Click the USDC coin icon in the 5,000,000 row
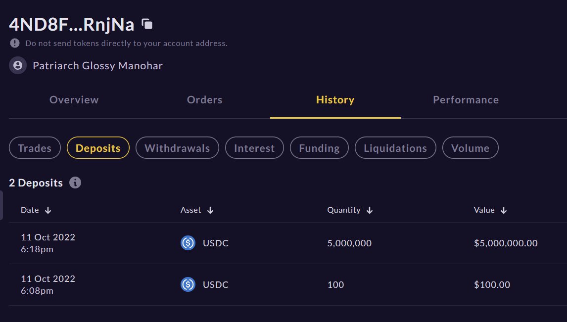Image resolution: width=567 pixels, height=322 pixels. pyautogui.click(x=188, y=243)
